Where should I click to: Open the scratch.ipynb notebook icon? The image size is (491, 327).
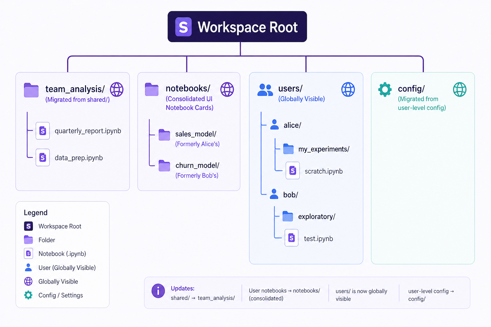292,171
